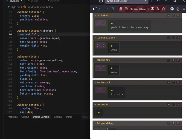Open the translate page icon
Viewport: 186px width, 139px height.
(x=158, y=9)
